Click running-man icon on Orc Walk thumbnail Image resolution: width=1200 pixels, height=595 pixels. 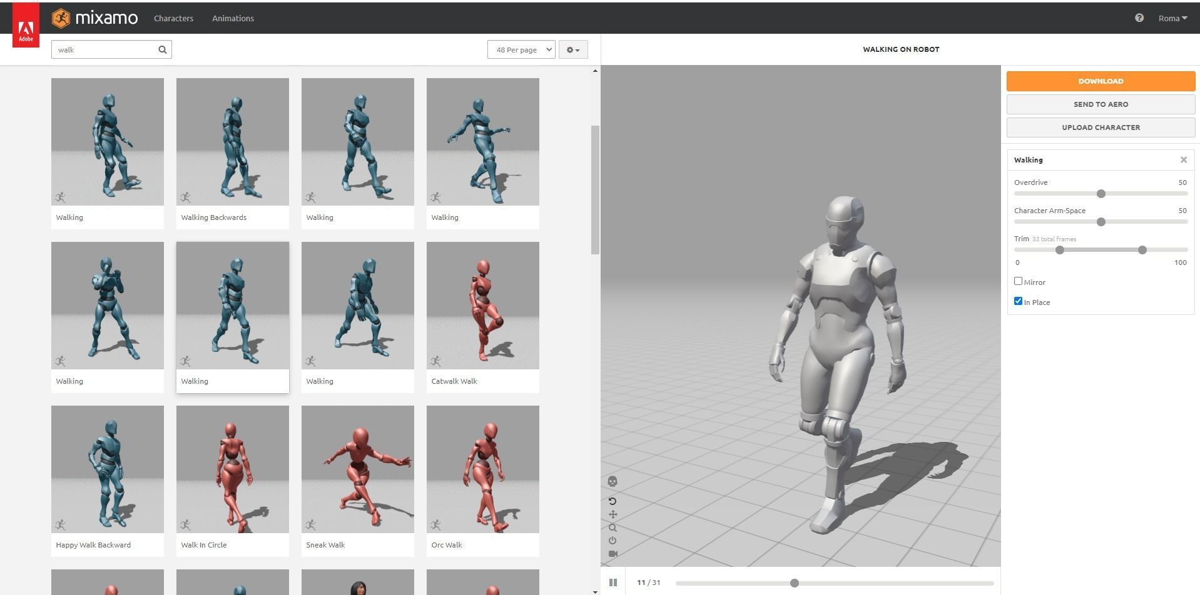(x=435, y=525)
